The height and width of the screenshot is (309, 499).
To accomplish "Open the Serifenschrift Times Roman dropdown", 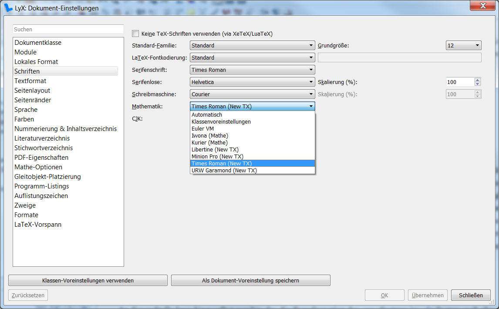I will tap(253, 70).
